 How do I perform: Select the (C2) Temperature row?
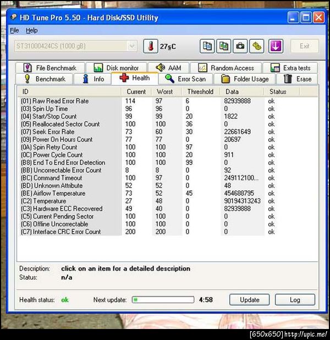(x=167, y=201)
